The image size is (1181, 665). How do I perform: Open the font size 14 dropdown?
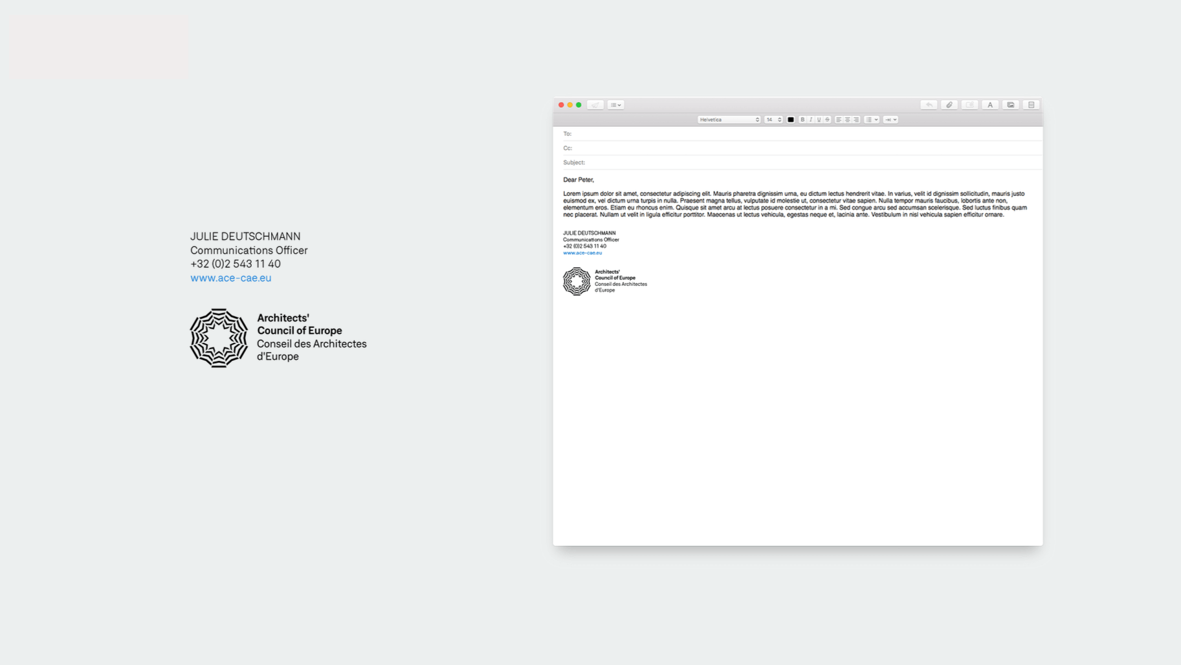tap(773, 120)
